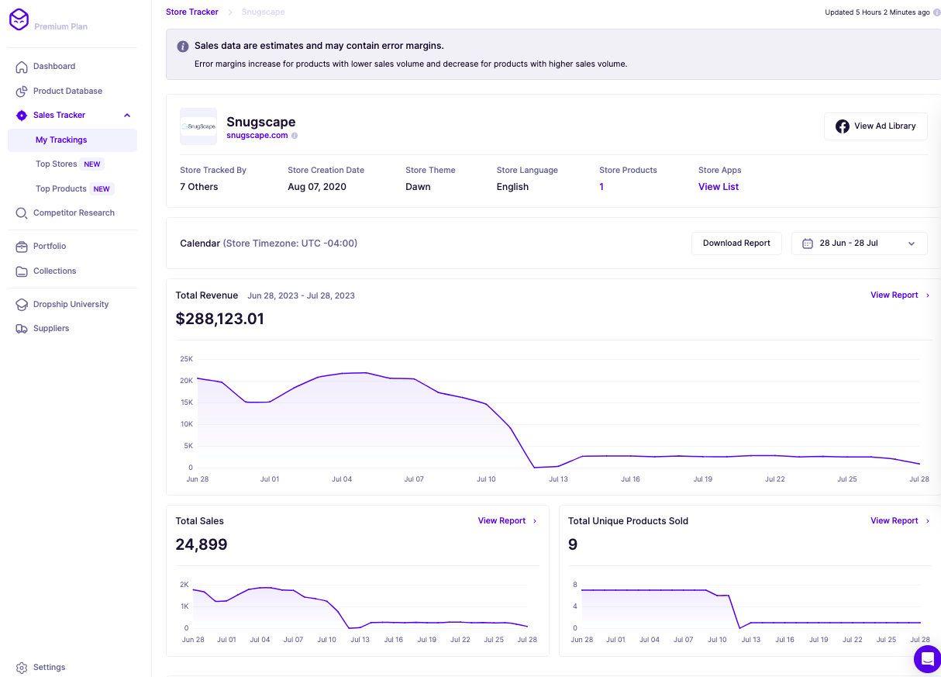Open the chat support bubble
941x677 pixels.
point(927,659)
